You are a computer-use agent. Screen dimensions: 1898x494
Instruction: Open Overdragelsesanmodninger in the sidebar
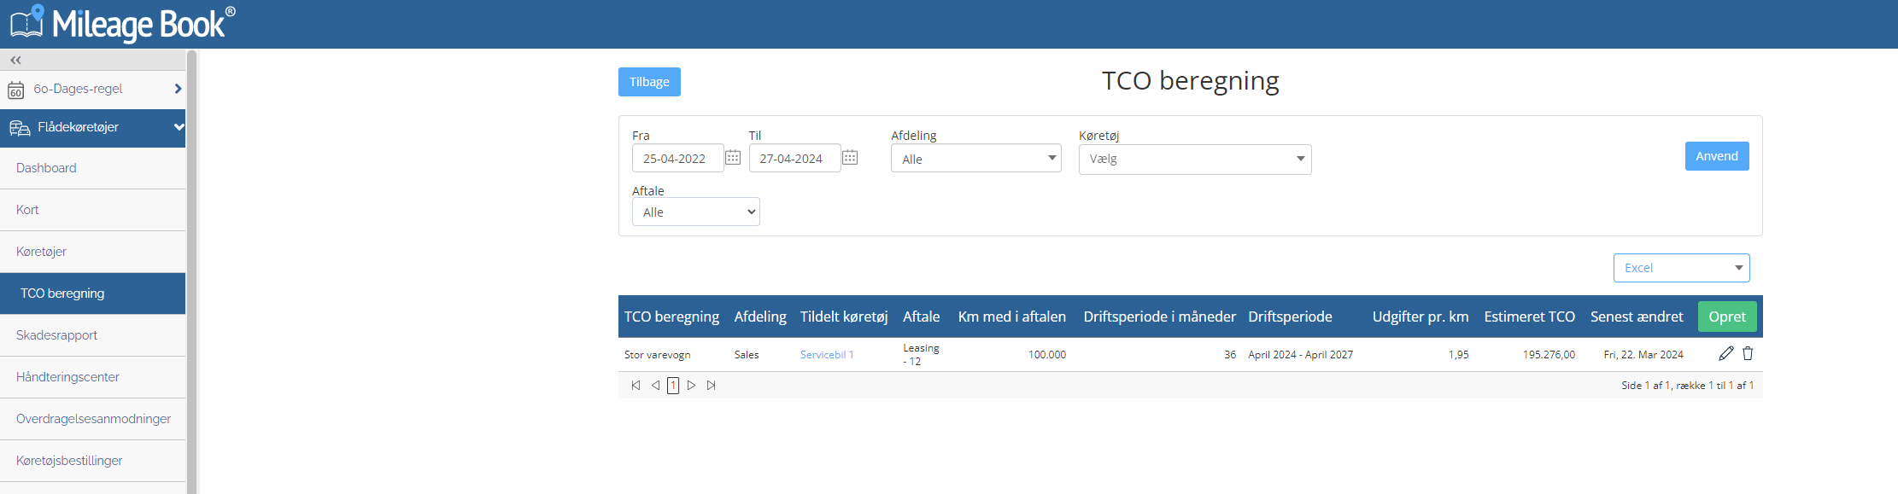[92, 419]
